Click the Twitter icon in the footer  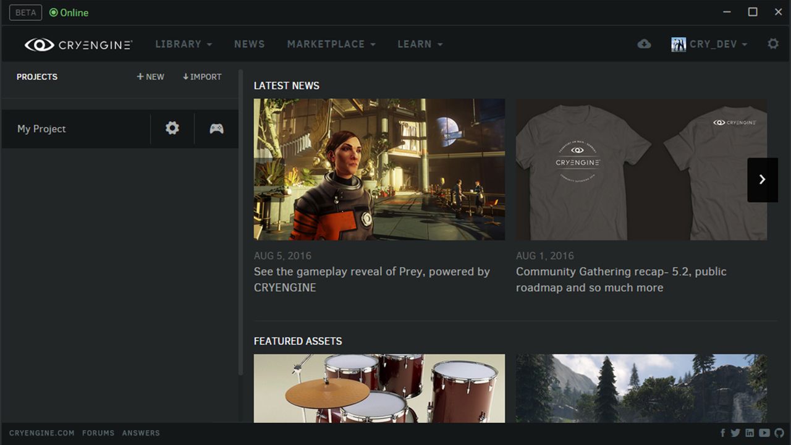coord(735,433)
